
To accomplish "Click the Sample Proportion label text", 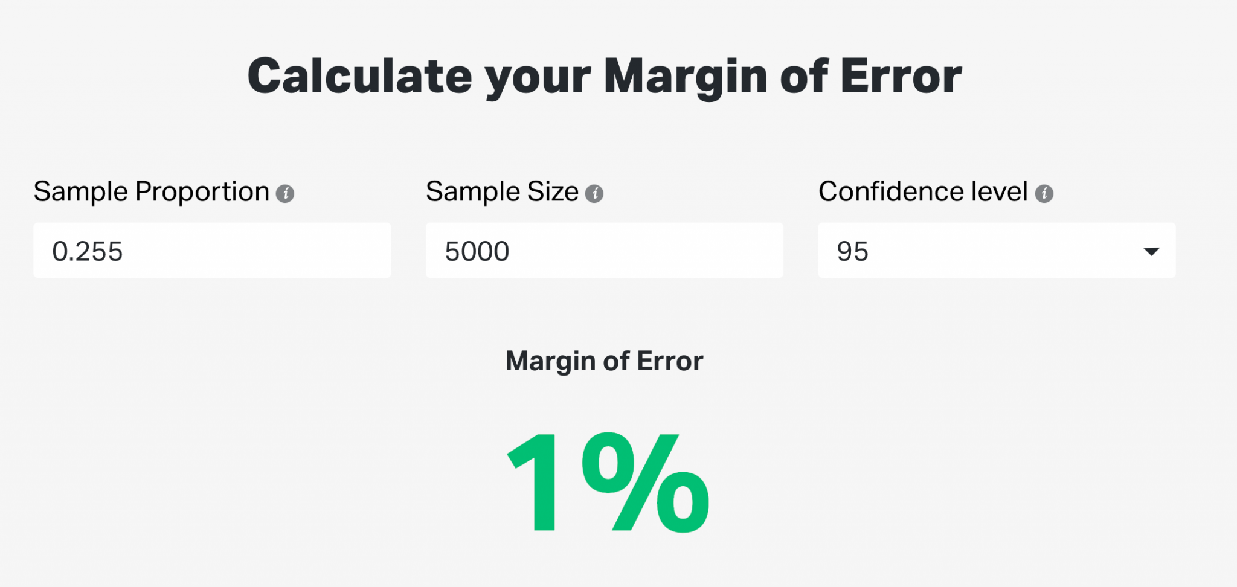I will [152, 192].
